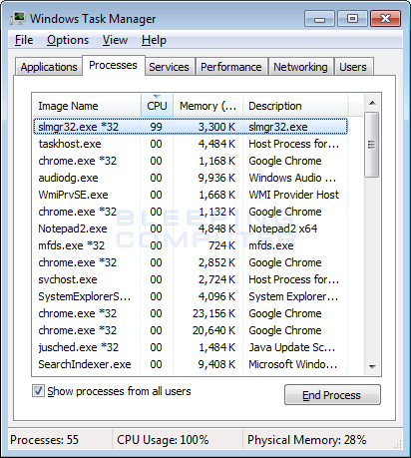This screenshot has width=411, height=458.
Task: Click the scrollbar down arrow
Action: 372,366
